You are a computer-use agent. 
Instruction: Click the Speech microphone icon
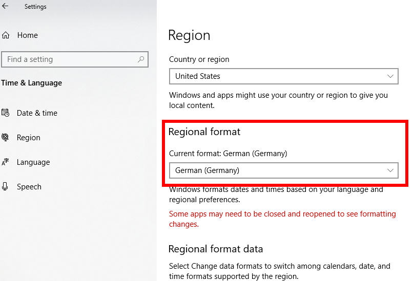pos(5,186)
